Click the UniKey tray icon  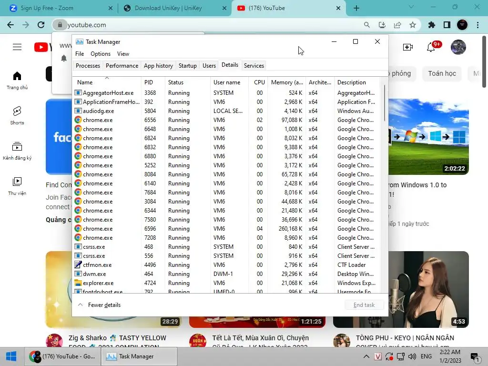click(x=378, y=356)
